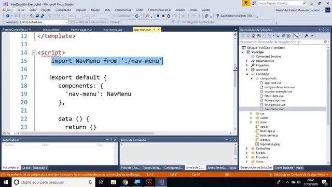
Task: Expand the Dependências node
Action: coord(247,61)
